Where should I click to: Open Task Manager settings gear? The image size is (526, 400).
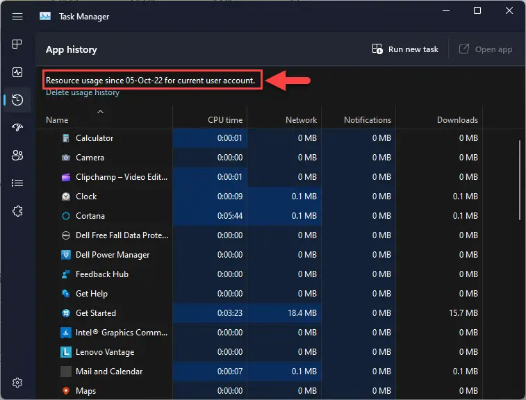17,383
